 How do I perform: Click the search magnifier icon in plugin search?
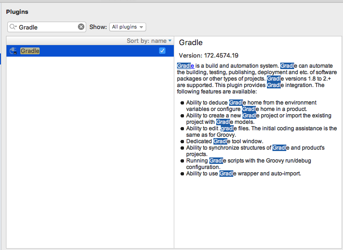click(13, 27)
